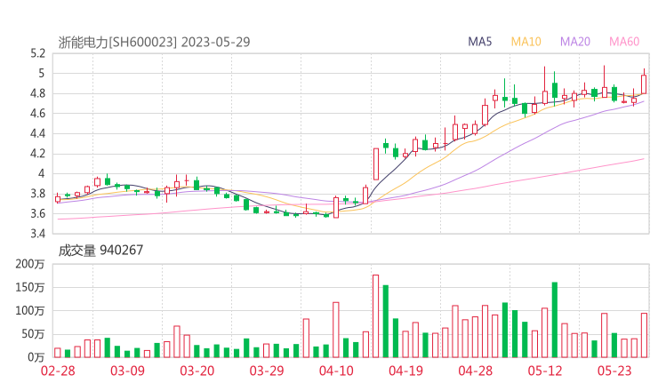The height and width of the screenshot is (391, 658).
Task: Click the chart title 浙能电力[SH600023] 2023-05-29
Action: (x=154, y=42)
